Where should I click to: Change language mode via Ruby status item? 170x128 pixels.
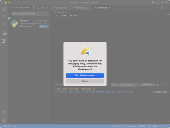(x=155, y=126)
